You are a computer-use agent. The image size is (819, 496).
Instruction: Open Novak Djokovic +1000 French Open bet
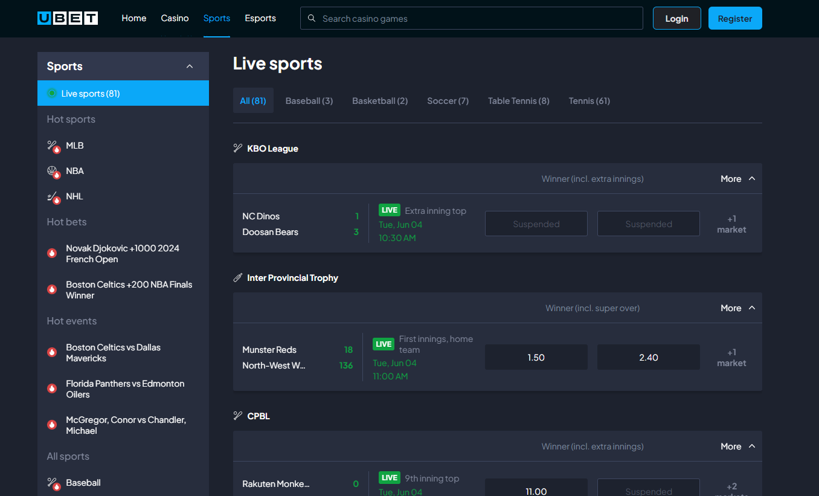tap(123, 254)
